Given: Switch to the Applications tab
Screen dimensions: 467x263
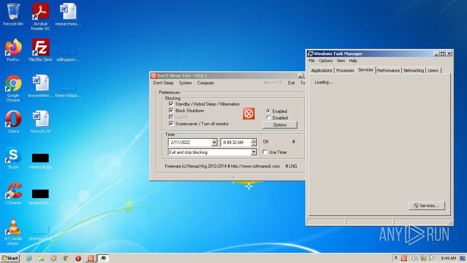Looking at the screenshot, I should (322, 70).
